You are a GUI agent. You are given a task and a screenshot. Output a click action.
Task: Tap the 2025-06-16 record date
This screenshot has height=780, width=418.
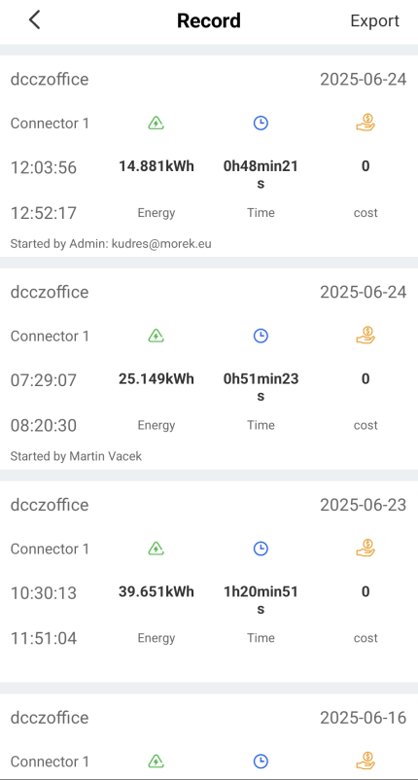point(364,718)
